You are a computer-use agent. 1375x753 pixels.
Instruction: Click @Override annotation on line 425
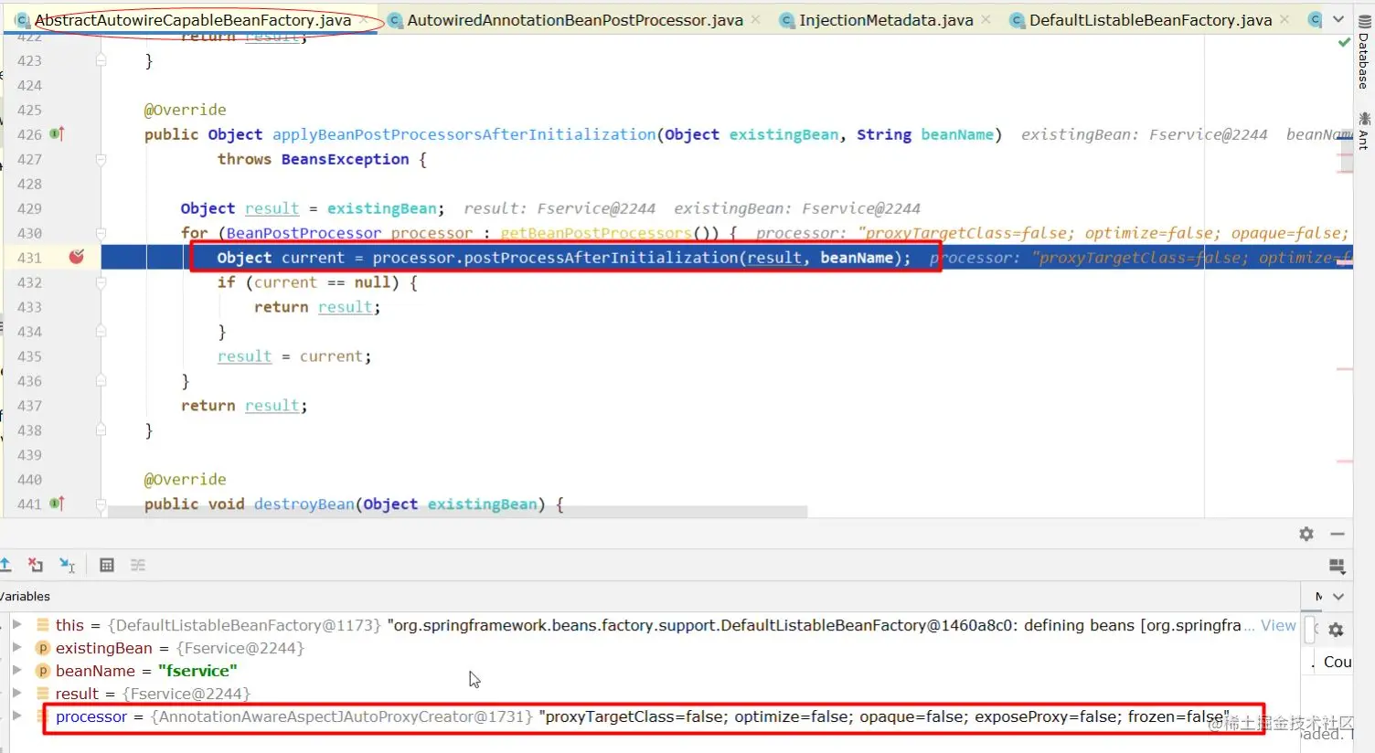185,110
